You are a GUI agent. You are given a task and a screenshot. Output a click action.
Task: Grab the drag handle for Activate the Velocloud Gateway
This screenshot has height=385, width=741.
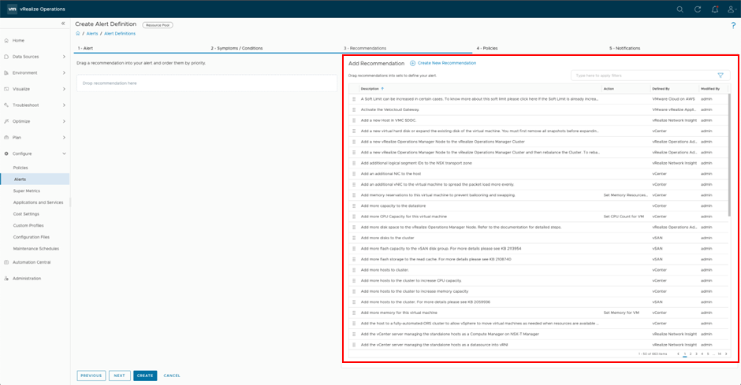[x=354, y=110]
